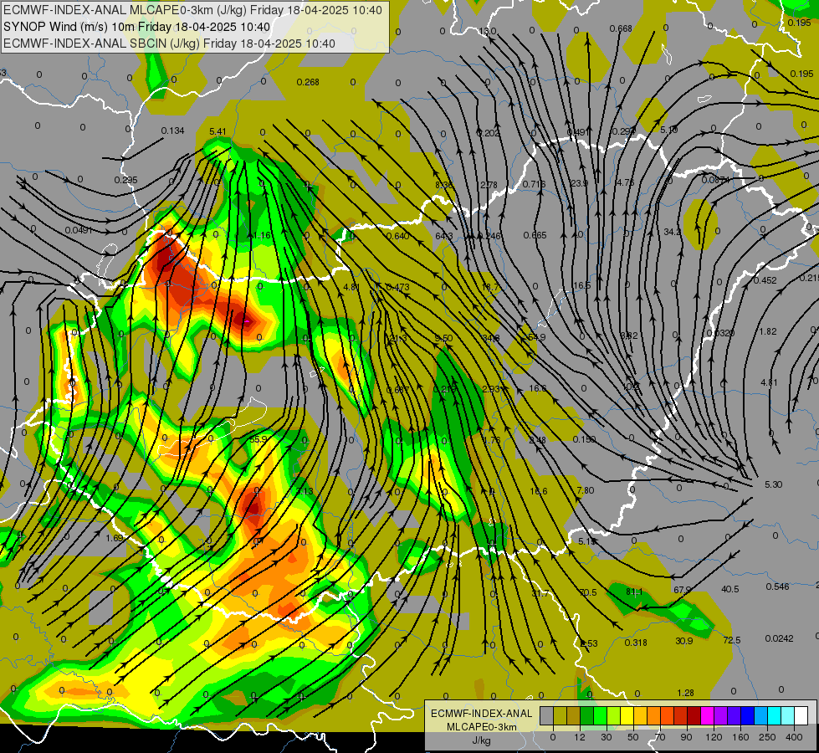Click the map value '0.318'
The image size is (819, 753).
(x=636, y=643)
